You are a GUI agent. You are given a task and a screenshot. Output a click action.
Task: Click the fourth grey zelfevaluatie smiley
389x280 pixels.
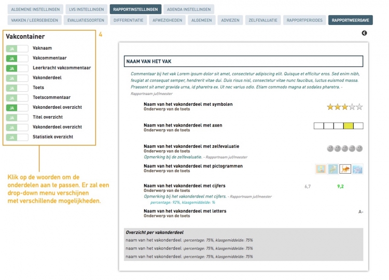[x=352, y=149]
